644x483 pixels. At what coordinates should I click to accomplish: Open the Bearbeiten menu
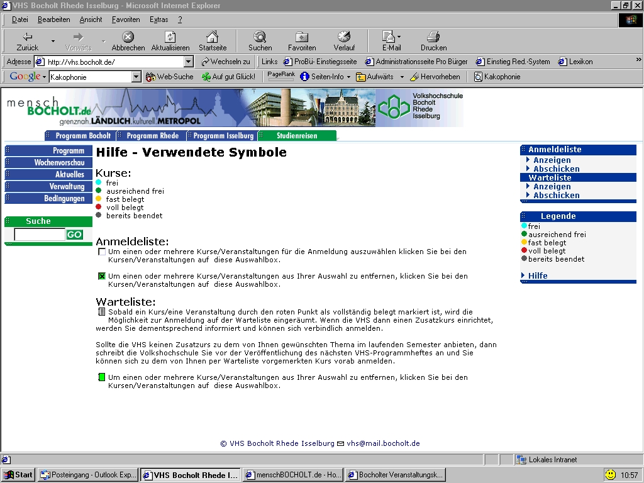pos(54,19)
